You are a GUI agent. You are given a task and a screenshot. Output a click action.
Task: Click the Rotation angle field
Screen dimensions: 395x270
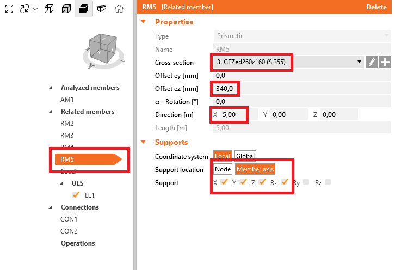coord(302,102)
